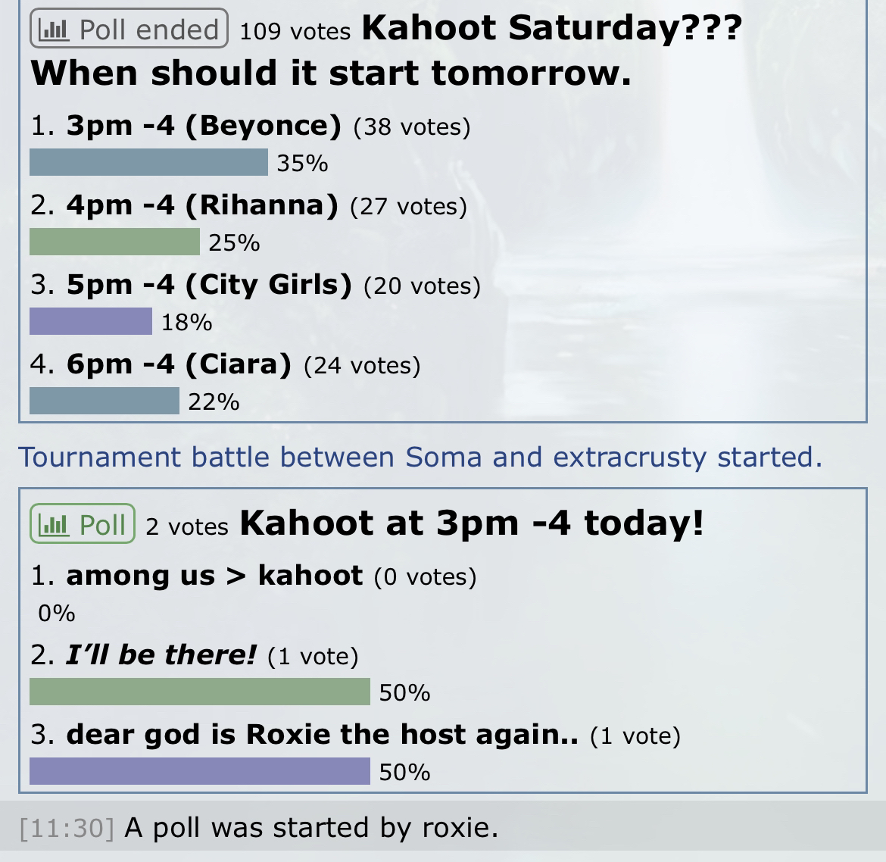This screenshot has height=862, width=886.
Task: Click the 18% City Girls purple bar
Action: (90, 321)
